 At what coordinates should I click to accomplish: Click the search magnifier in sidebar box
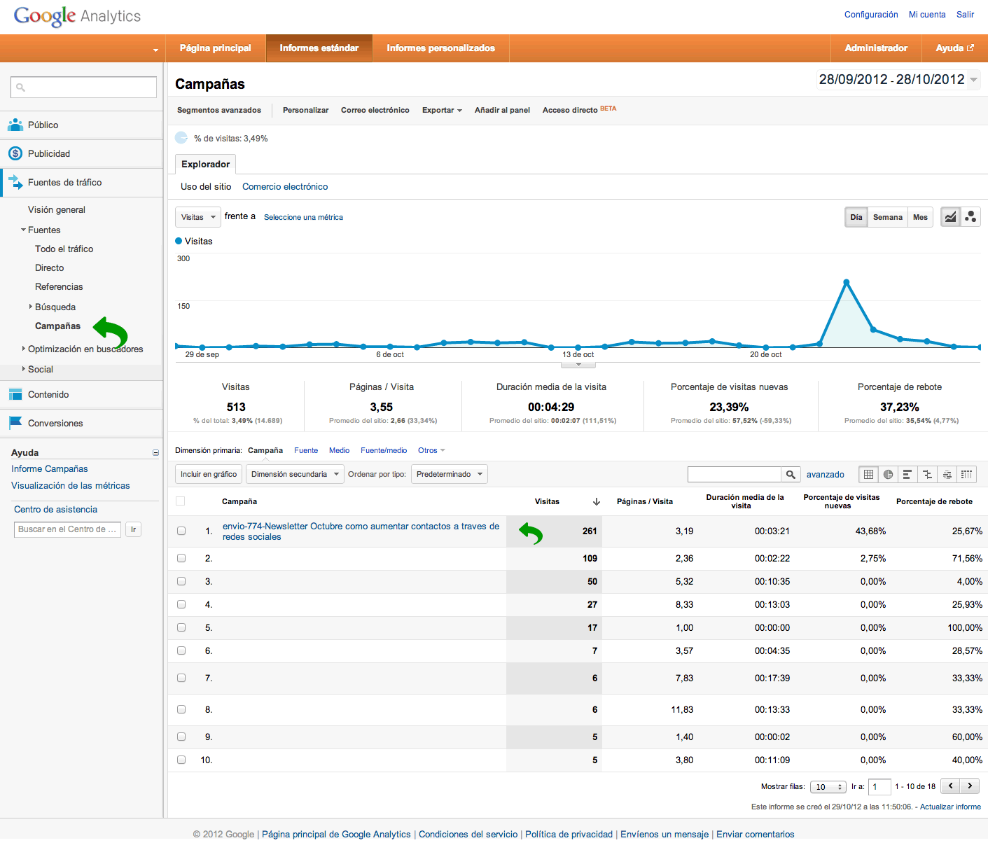pos(20,88)
